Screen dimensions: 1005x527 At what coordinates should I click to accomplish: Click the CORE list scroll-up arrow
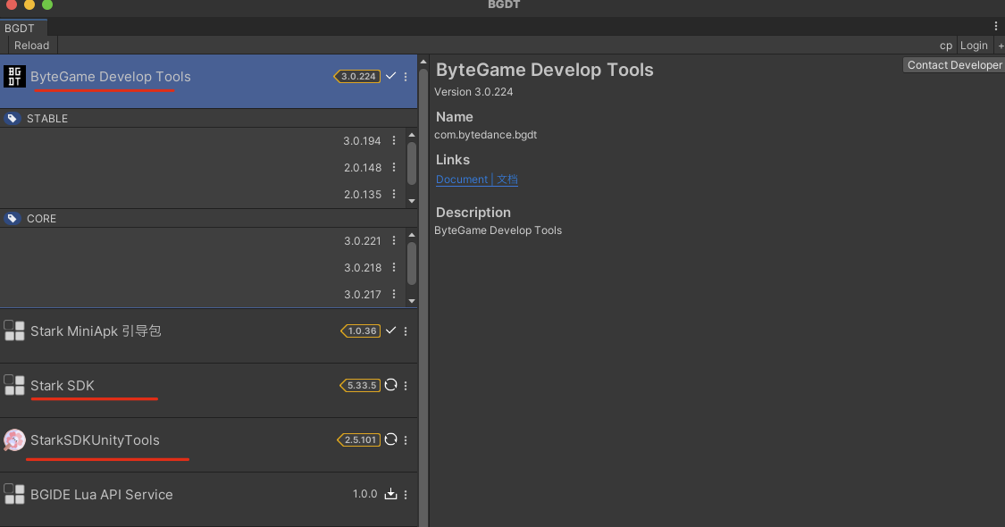tap(412, 235)
